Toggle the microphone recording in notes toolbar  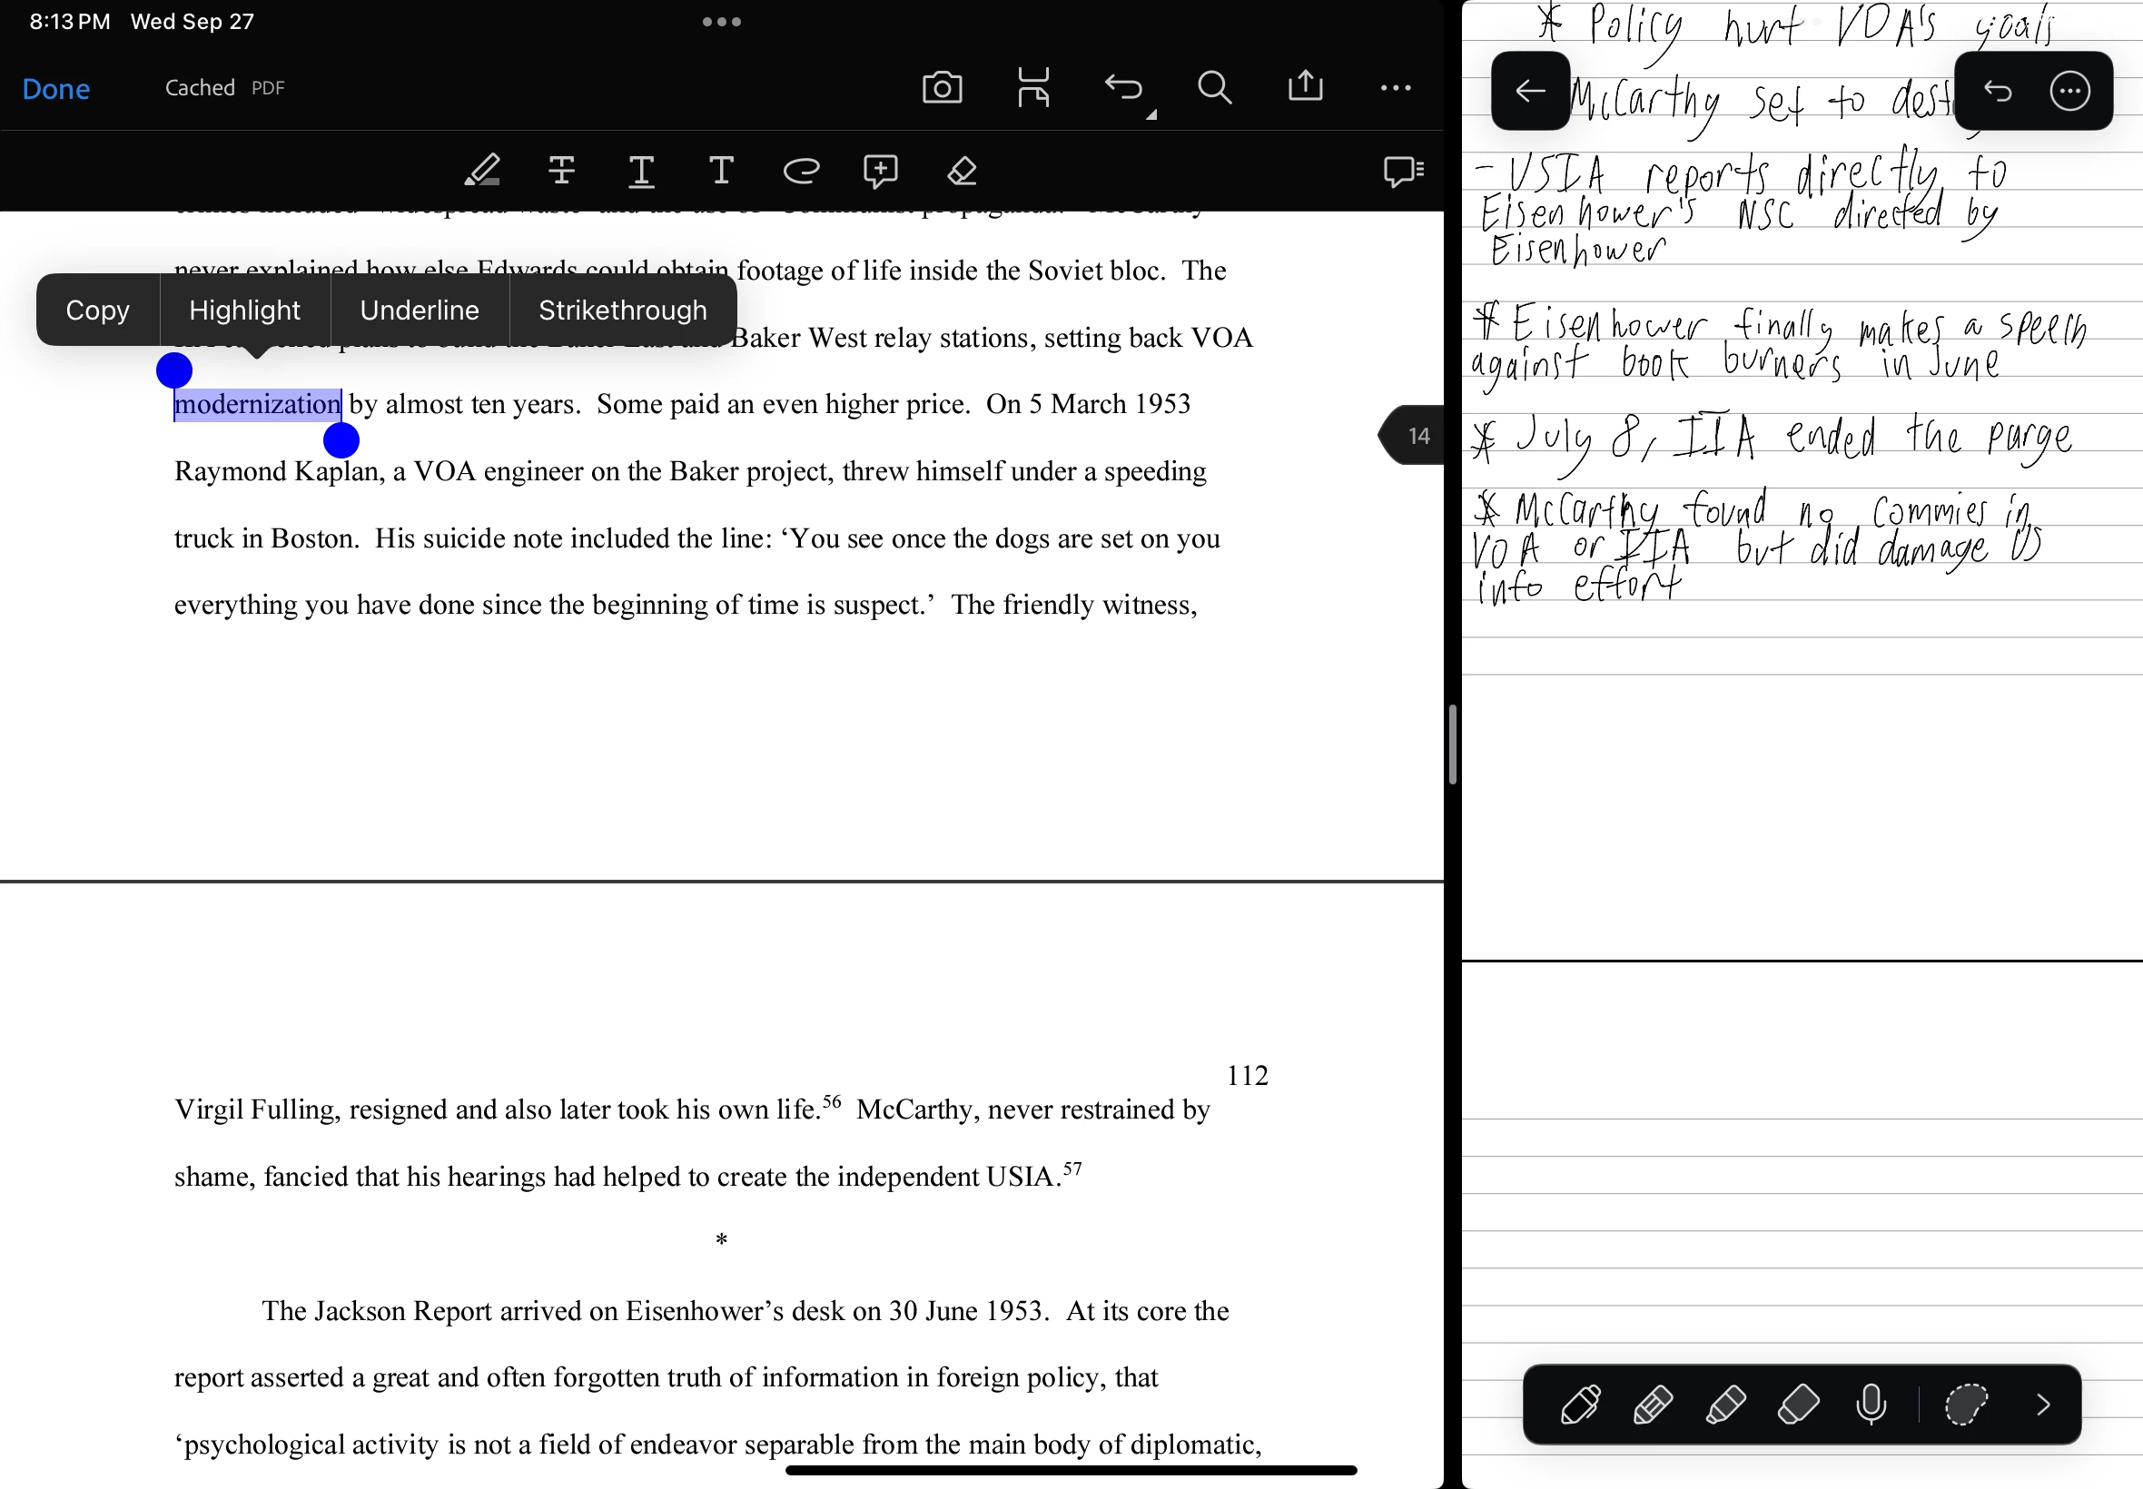[x=1871, y=1404]
